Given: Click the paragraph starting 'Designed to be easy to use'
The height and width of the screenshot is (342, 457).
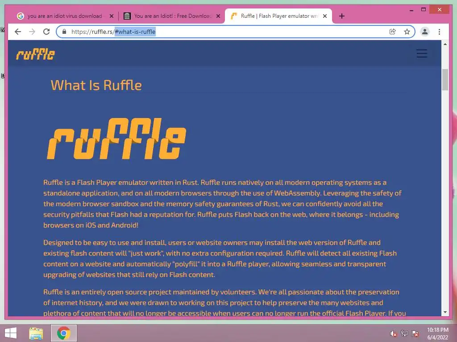Looking at the screenshot, I should point(220,259).
